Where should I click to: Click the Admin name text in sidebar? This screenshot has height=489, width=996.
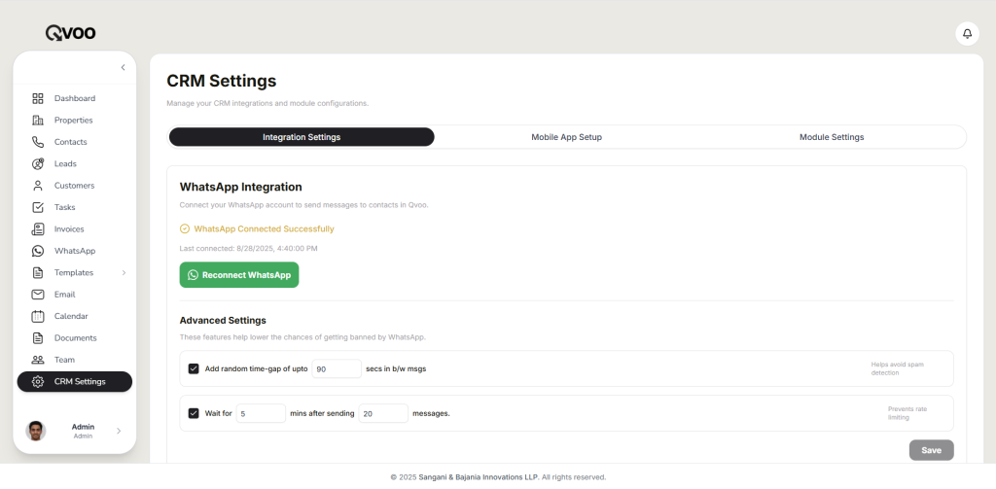tap(84, 427)
